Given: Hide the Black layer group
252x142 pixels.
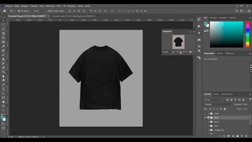Looking at the screenshot, I should 205,118.
